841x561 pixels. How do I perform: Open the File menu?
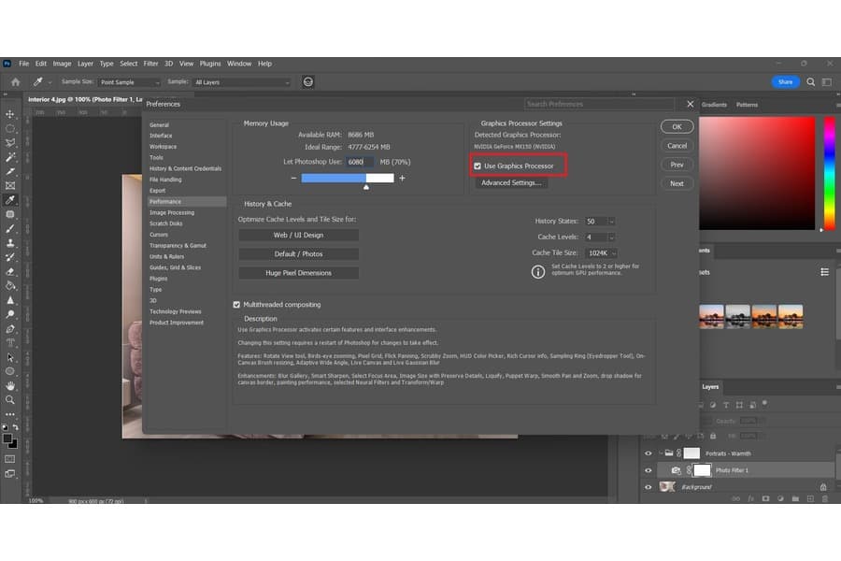(x=23, y=64)
